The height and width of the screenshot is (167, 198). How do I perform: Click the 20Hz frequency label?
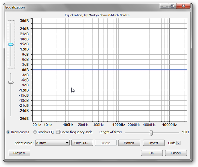coord(37,125)
